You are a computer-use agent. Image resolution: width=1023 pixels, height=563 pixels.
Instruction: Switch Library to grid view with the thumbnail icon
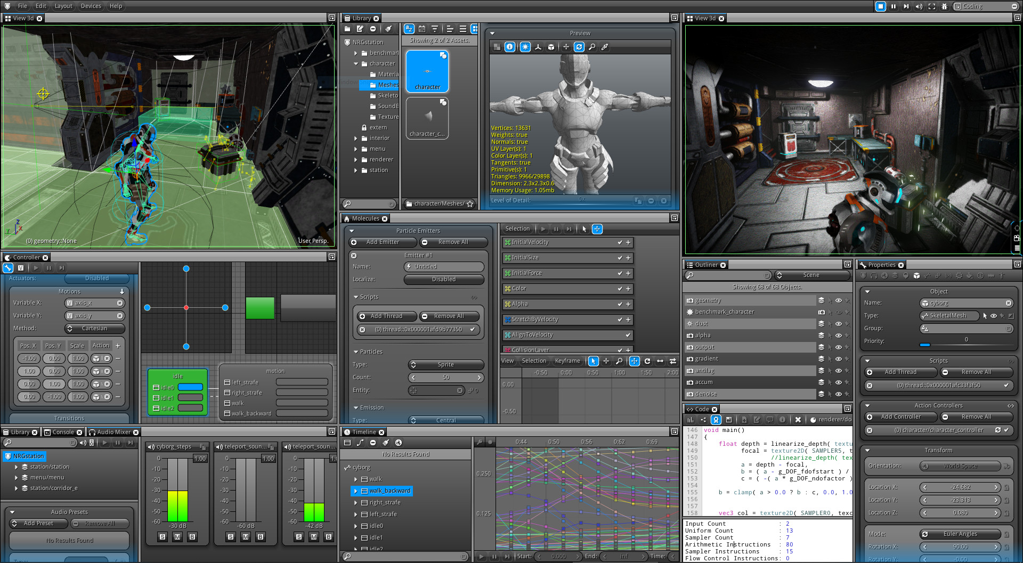pos(476,29)
